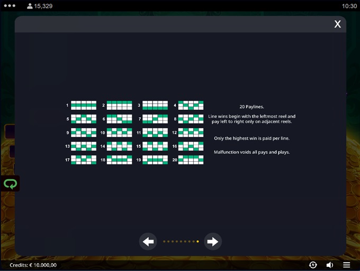Select the fifth page indicator dot

pyautogui.click(x=181, y=241)
